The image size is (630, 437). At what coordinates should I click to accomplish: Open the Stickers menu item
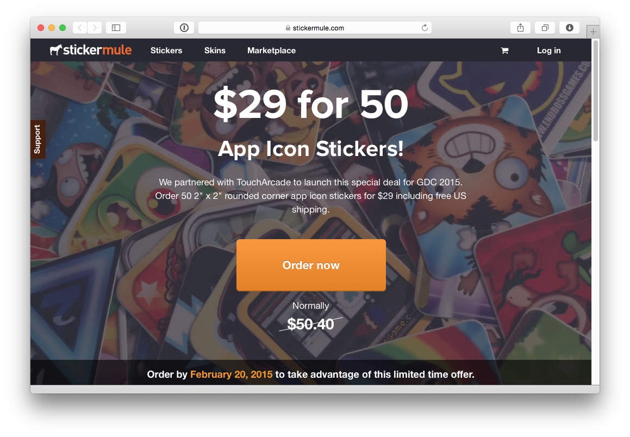(166, 51)
